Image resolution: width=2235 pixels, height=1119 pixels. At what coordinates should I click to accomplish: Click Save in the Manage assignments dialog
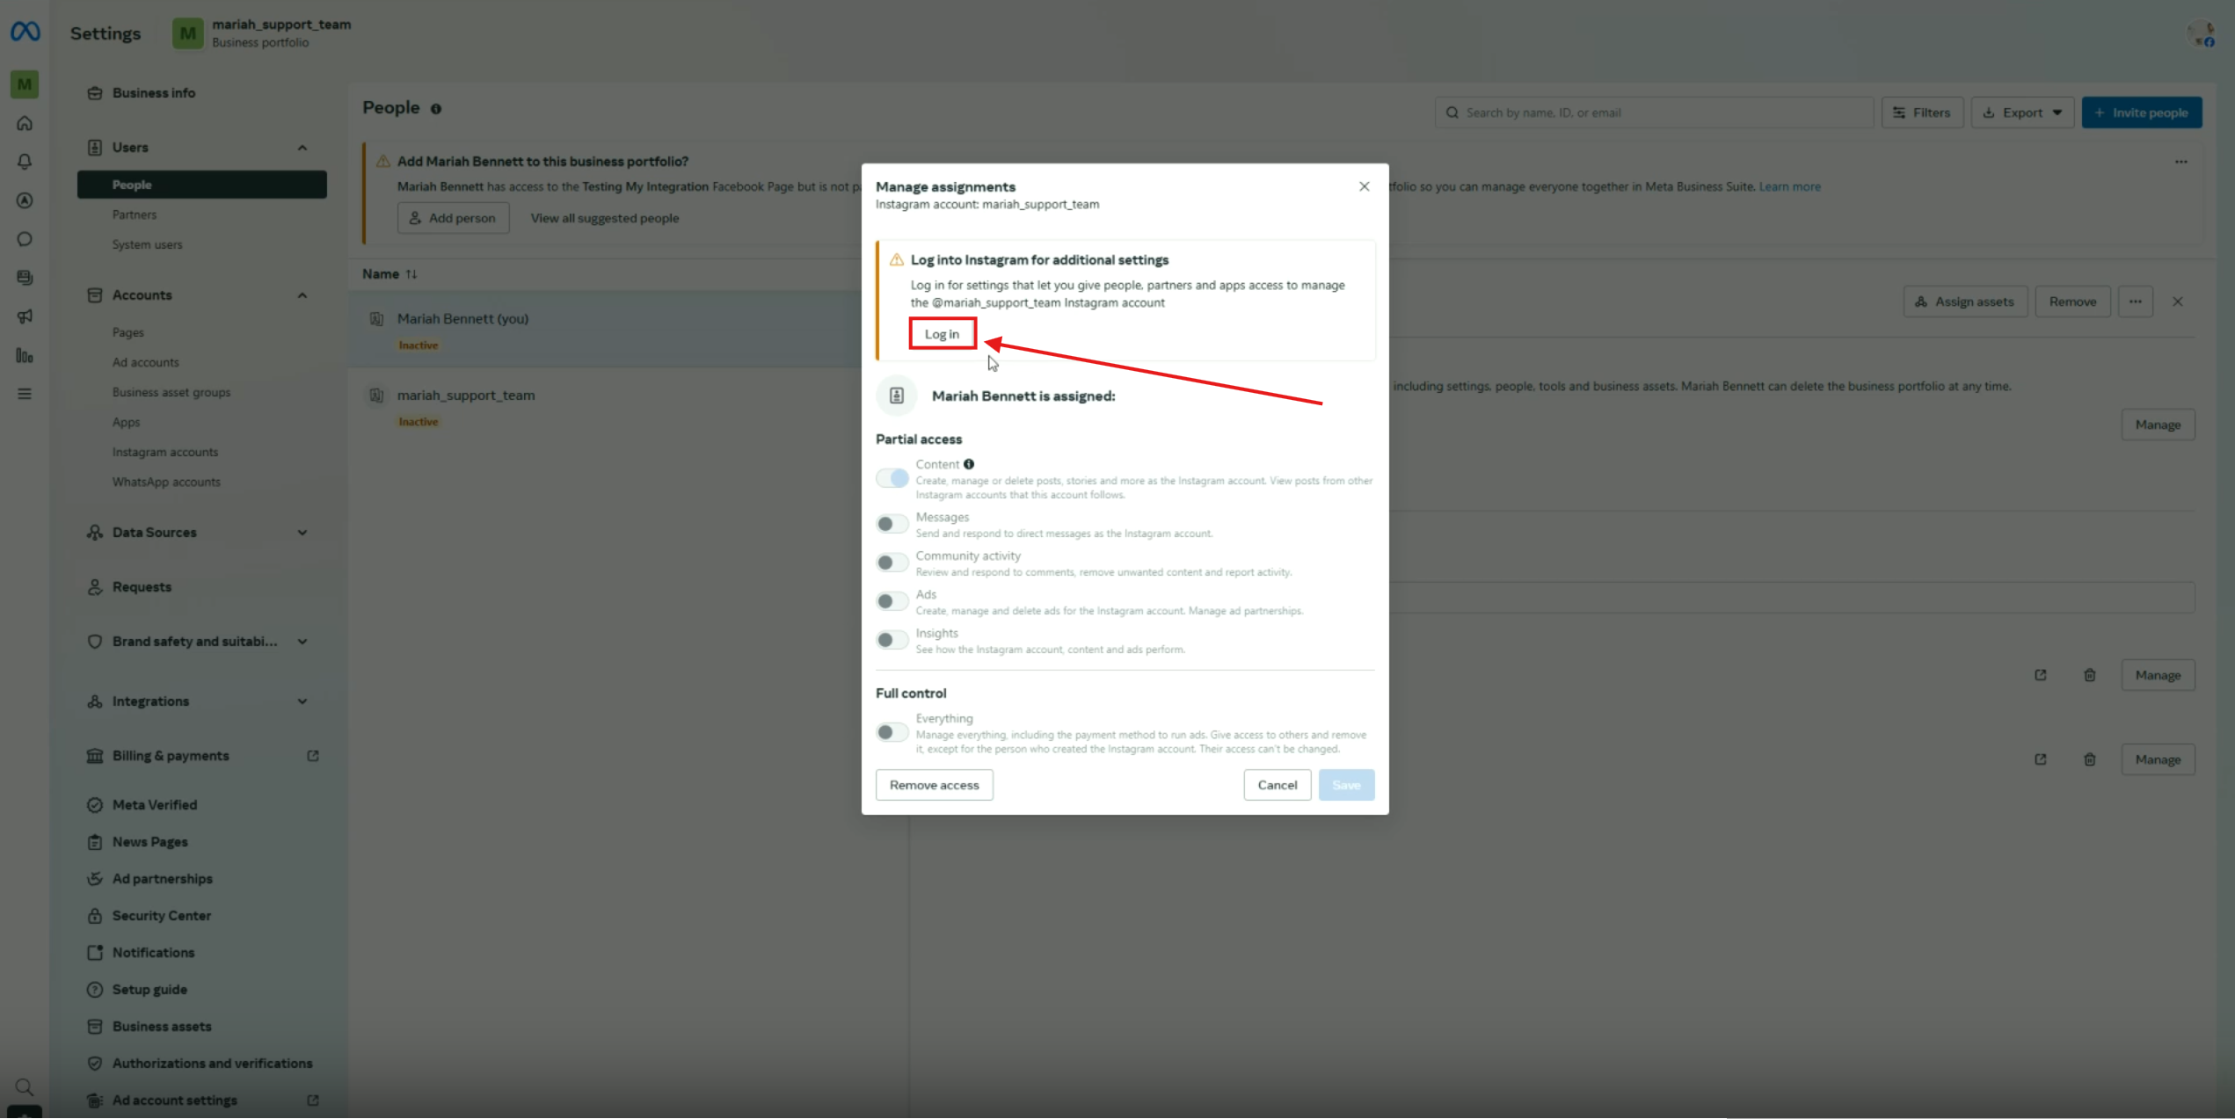pyautogui.click(x=1346, y=785)
